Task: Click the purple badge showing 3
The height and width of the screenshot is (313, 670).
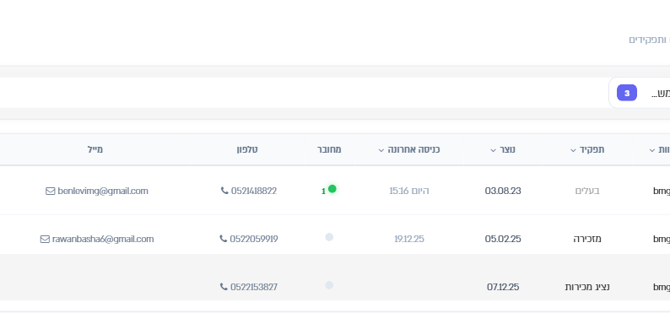Action: pos(627,93)
